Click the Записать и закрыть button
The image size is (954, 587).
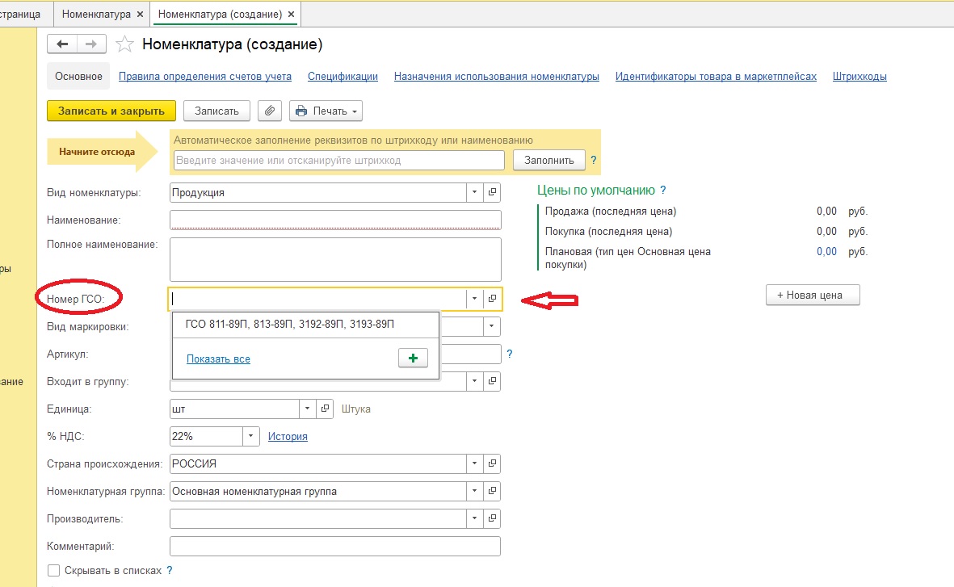coord(111,111)
